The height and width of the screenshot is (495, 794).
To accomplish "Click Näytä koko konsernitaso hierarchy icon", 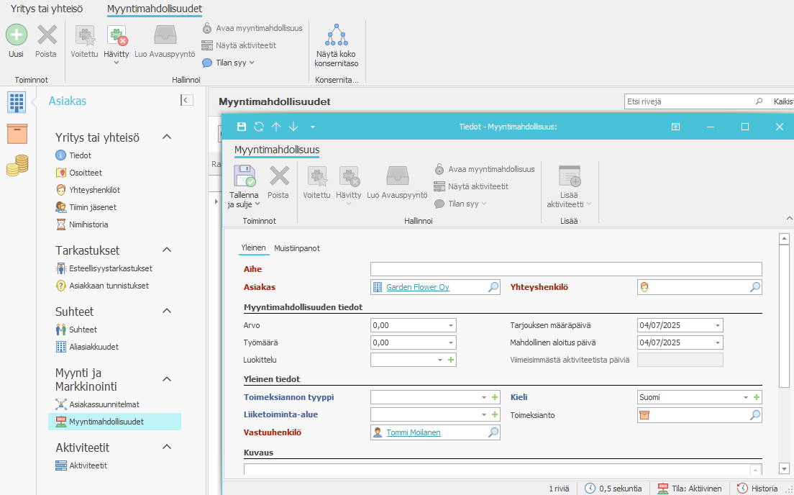I will tap(336, 35).
